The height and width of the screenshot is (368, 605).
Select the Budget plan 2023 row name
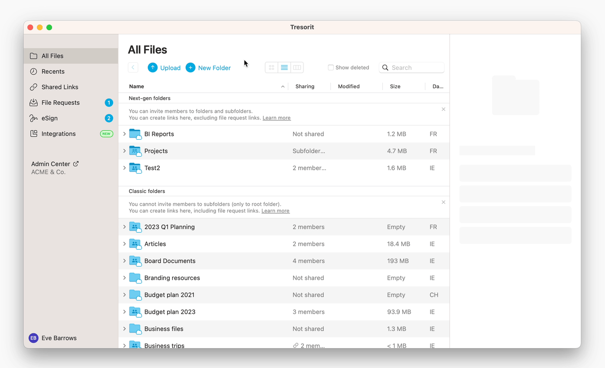pos(170,312)
